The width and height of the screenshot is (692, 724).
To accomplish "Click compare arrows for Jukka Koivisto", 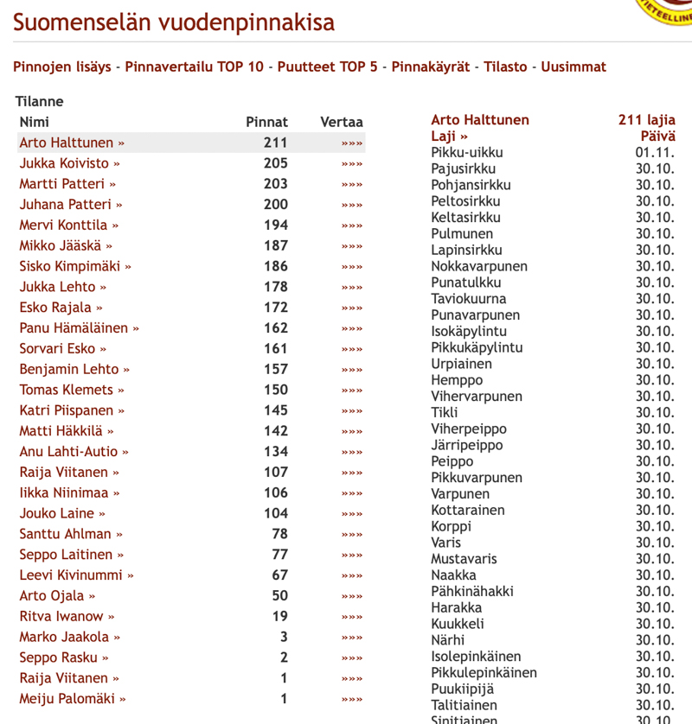I will (x=351, y=164).
